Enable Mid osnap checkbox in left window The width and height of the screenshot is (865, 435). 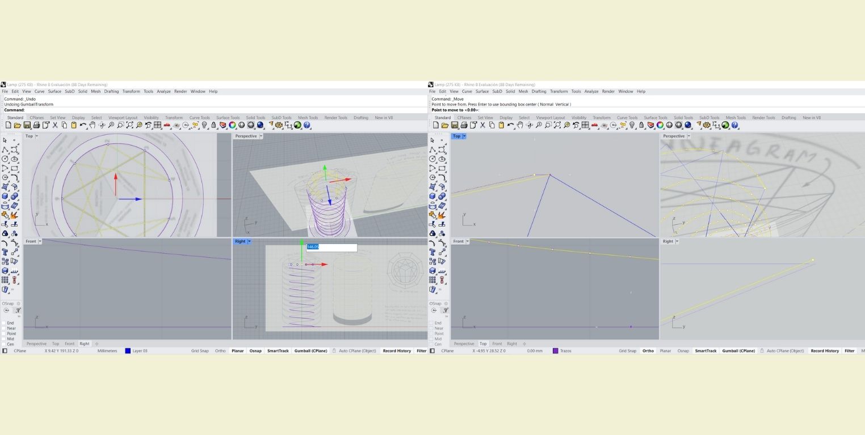click(3, 339)
